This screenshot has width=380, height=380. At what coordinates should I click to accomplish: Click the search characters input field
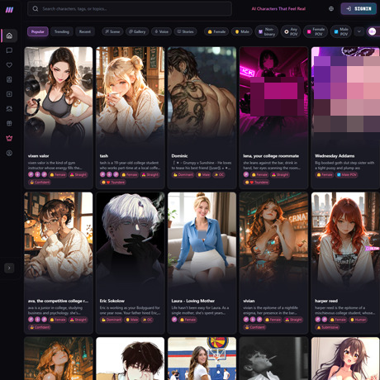pyautogui.click(x=130, y=9)
